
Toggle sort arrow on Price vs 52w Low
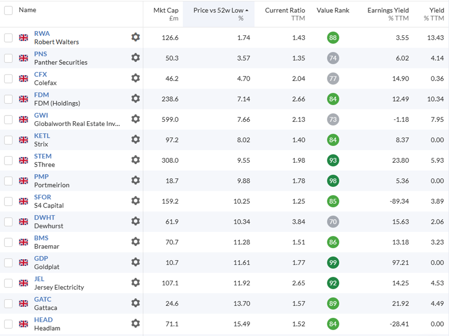247,10
